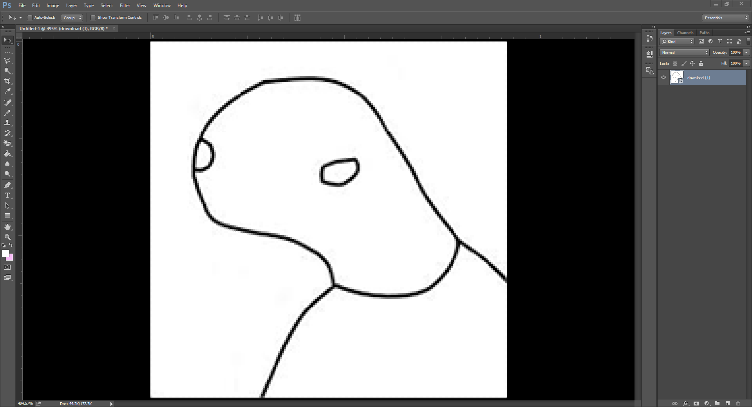The width and height of the screenshot is (752, 407).
Task: Switch to the Channels tab
Action: 685,33
